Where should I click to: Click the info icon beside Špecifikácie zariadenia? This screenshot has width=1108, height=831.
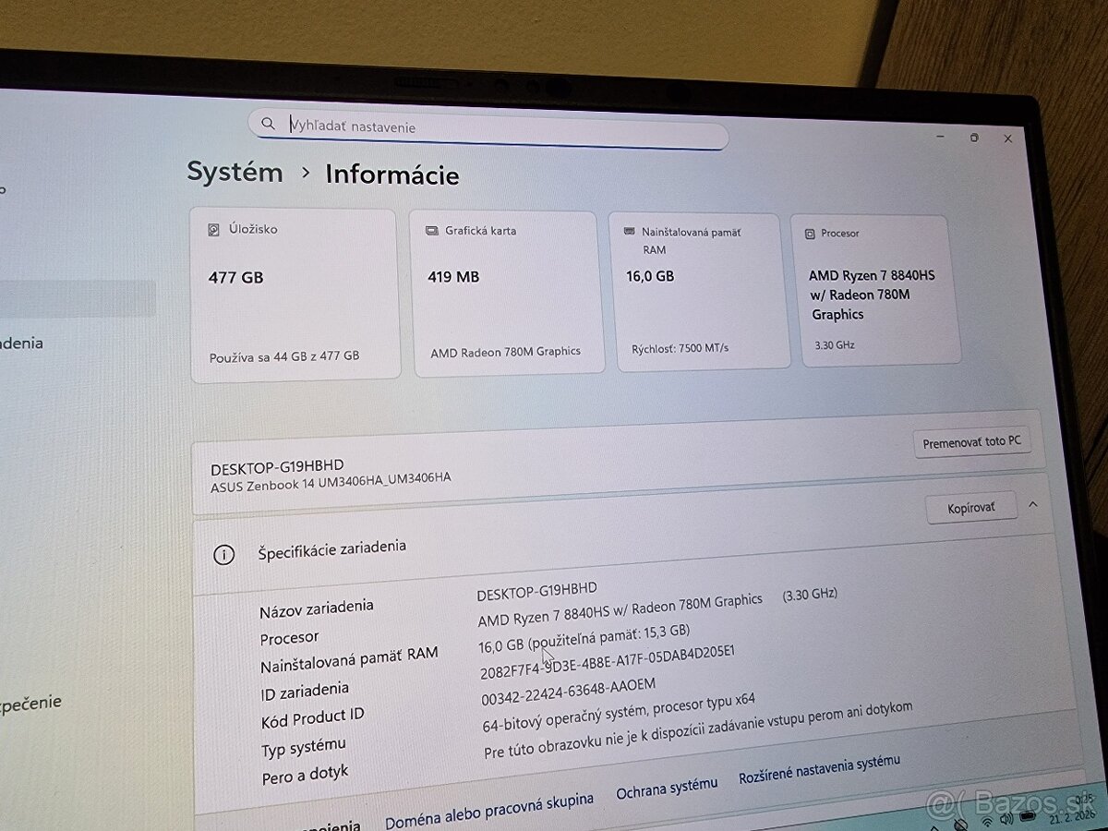pos(224,555)
